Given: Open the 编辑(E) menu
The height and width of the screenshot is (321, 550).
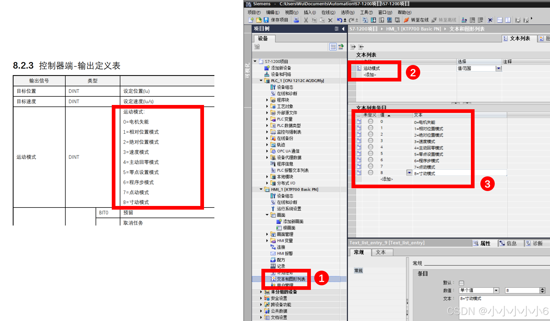Looking at the screenshot, I should (273, 13).
